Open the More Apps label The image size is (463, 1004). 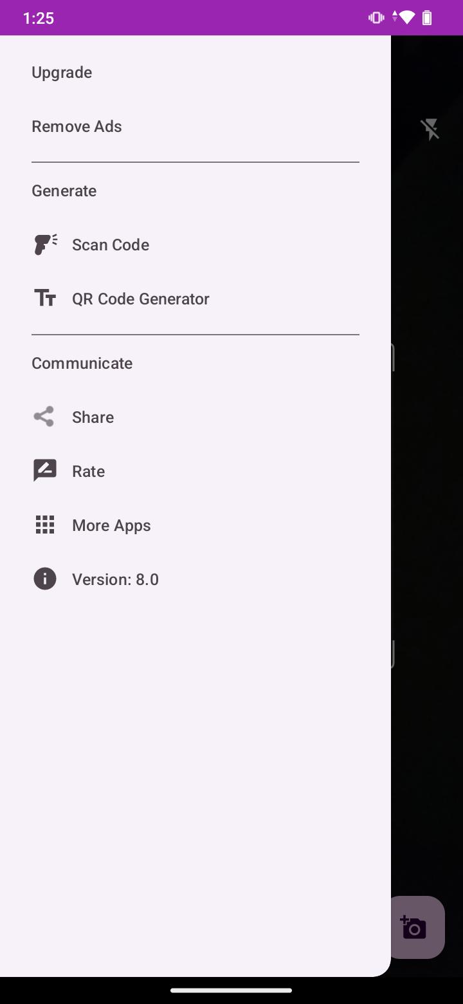tap(111, 525)
